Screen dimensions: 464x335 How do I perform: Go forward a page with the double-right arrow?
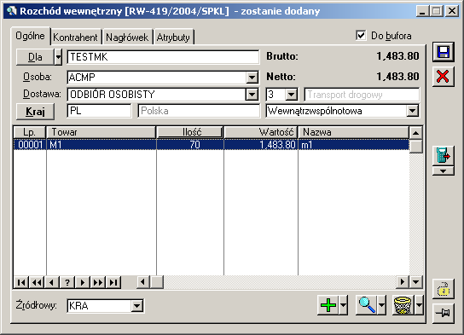point(98,282)
